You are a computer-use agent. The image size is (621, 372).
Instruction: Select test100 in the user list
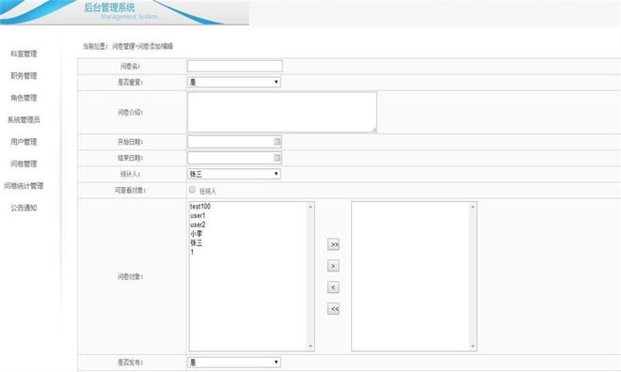tap(200, 207)
